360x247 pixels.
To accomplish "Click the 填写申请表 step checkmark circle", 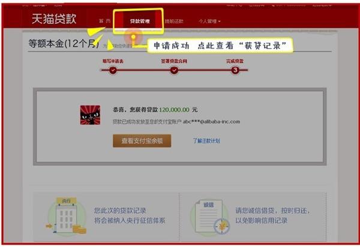I will coord(113,70).
